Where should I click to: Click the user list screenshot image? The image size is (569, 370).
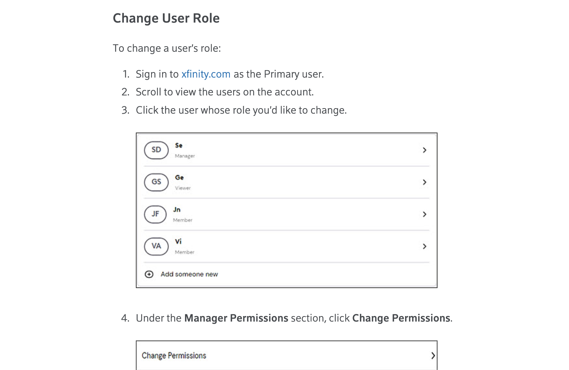(286, 210)
